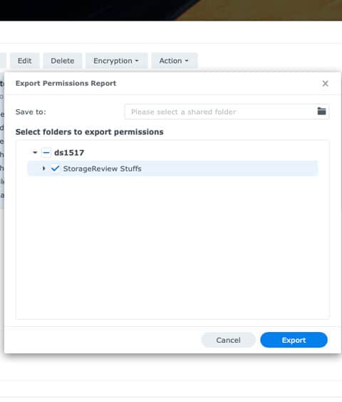
Task: Collapse the ds1517 tree node arrow
Action: click(35, 153)
